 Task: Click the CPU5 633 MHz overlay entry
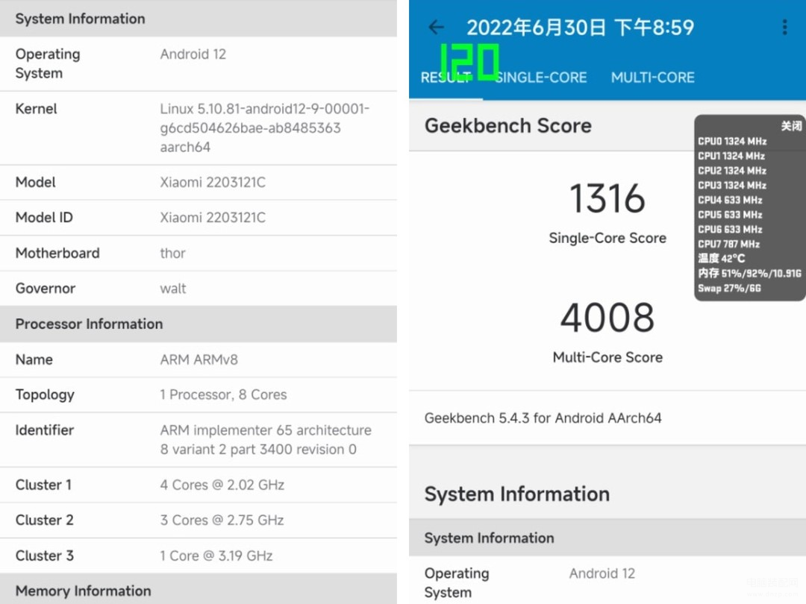tap(730, 215)
